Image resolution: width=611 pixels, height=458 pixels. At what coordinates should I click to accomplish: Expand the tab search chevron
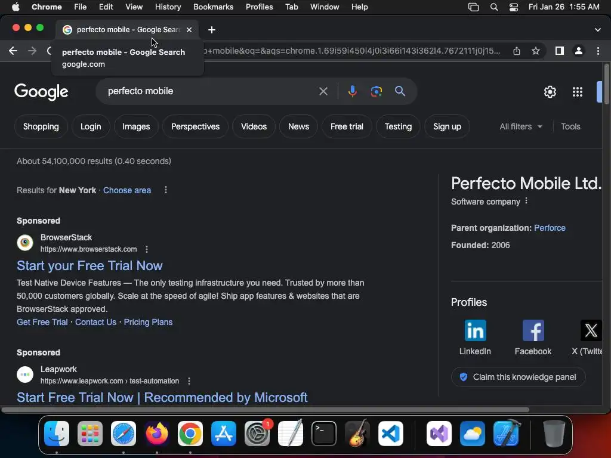[x=598, y=30]
